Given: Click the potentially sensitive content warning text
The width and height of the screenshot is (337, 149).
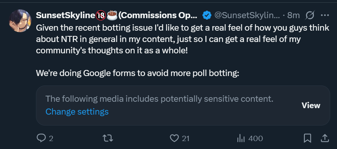Looking at the screenshot, I should [159, 99].
